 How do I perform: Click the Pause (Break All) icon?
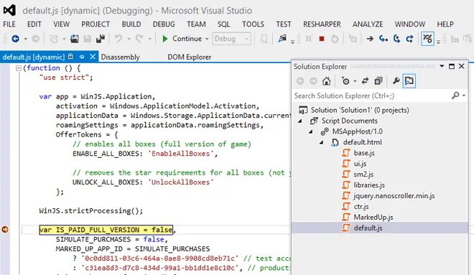pyautogui.click(x=309, y=39)
